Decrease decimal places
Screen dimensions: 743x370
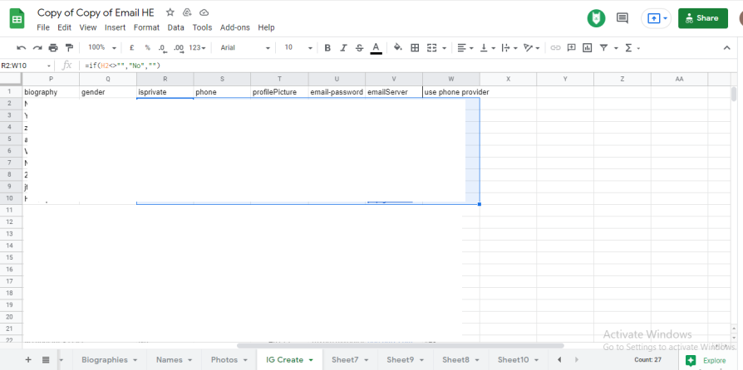162,48
